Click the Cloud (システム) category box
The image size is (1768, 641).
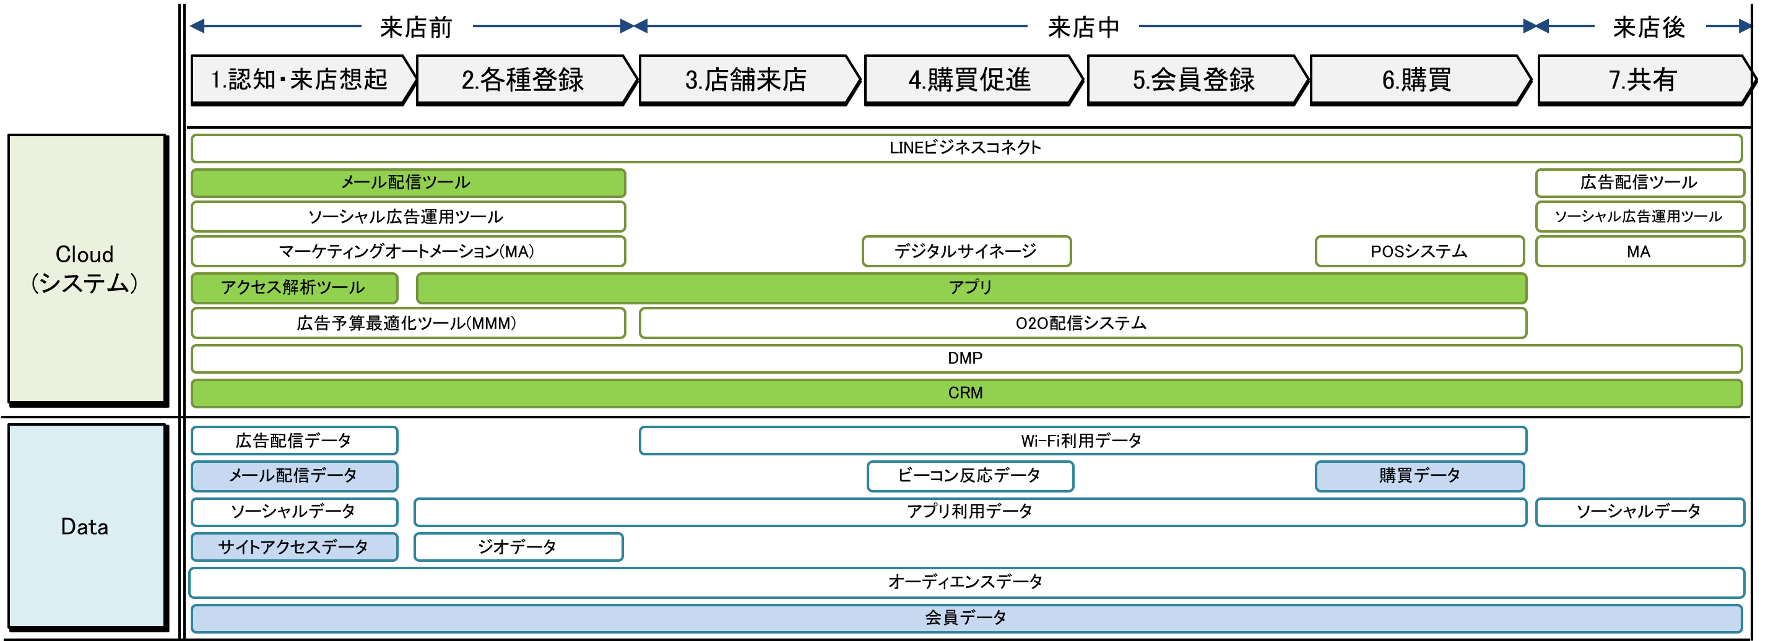85,269
